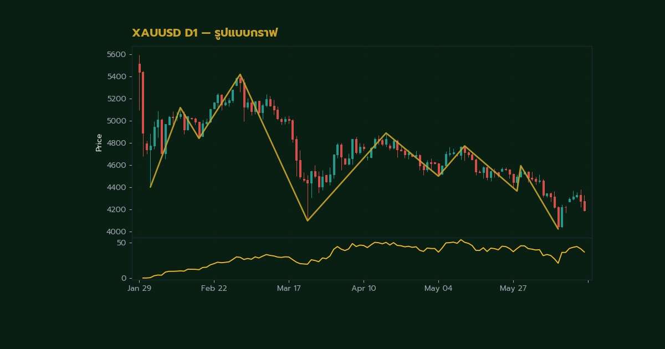Viewport: 665px width, 349px height.
Task: Click the zigzag peak near 4900 in April
Action: (x=386, y=133)
